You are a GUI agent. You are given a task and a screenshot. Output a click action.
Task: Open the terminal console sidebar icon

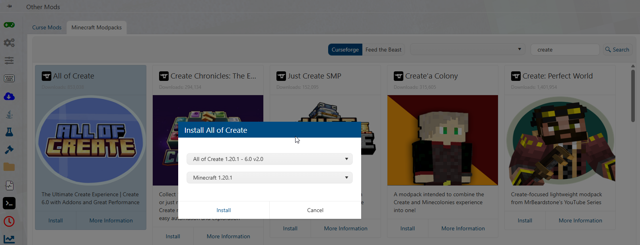pos(9,203)
